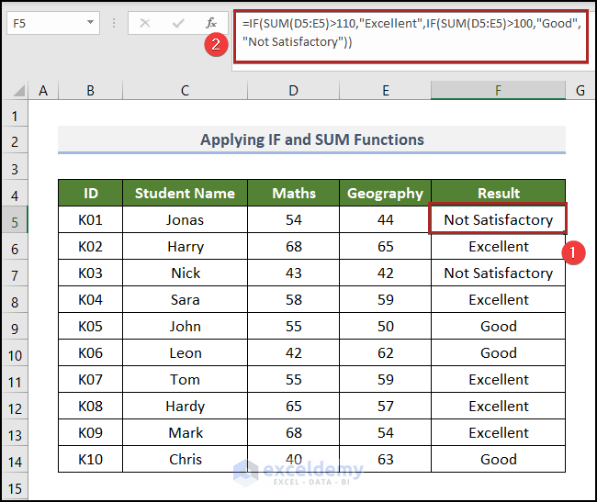Image resolution: width=597 pixels, height=502 pixels.
Task: Click Sara's Maths score 58
Action: tap(293, 300)
